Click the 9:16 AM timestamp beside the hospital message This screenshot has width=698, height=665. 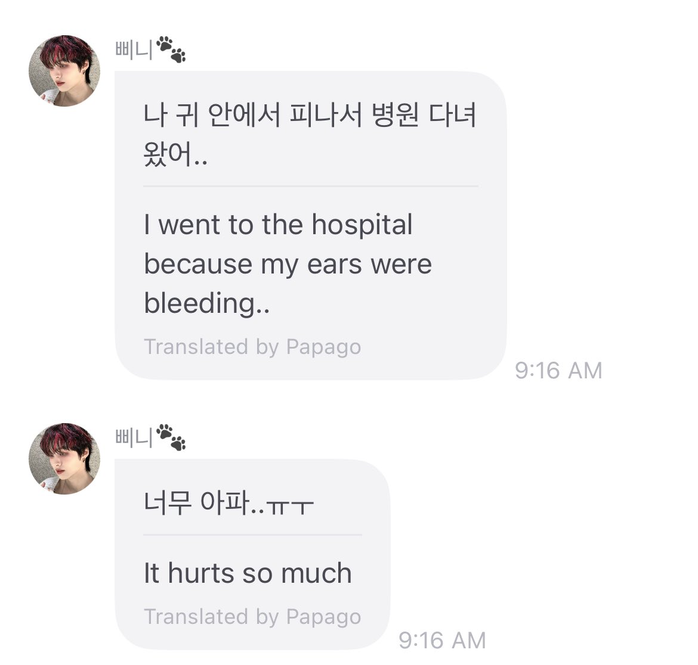558,371
